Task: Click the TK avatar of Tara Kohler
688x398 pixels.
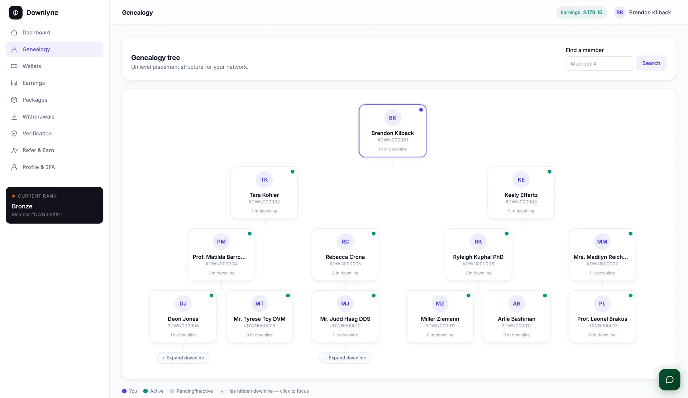Action: [264, 180]
